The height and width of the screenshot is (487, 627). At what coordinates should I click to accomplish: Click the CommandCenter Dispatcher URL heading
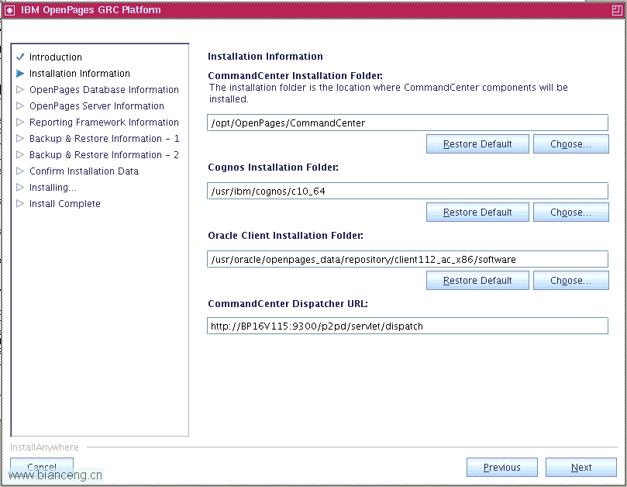point(288,304)
